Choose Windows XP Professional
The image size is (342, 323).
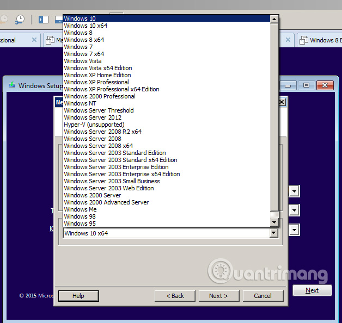tap(167, 82)
